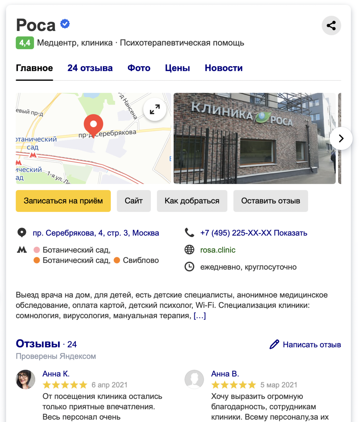Image resolution: width=360 pixels, height=422 pixels.
Task: Click the Как добраться button
Action: (192, 201)
